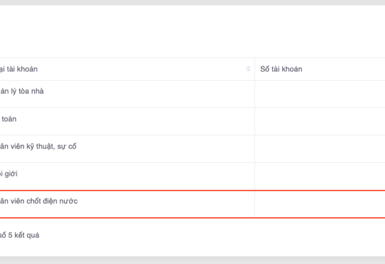385x264 pixels.
Task: Select the 'lý tòa nhà' row label
Action: tap(22, 91)
